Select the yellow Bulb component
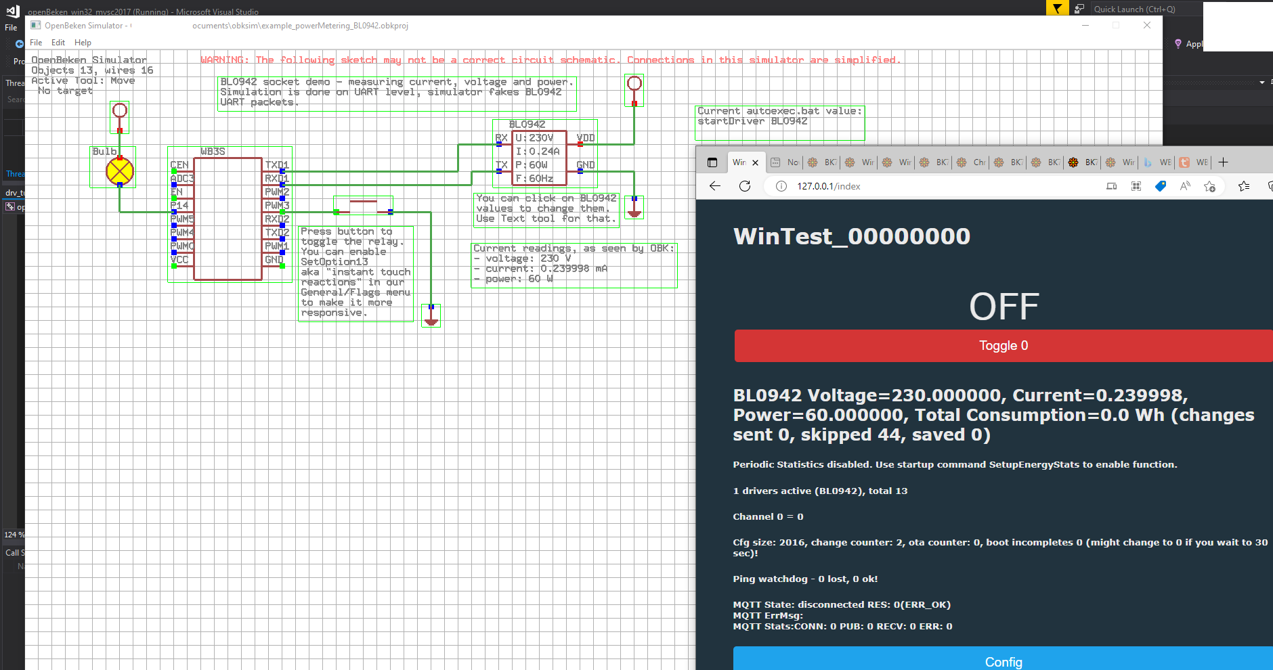1273x670 pixels. coord(120,171)
